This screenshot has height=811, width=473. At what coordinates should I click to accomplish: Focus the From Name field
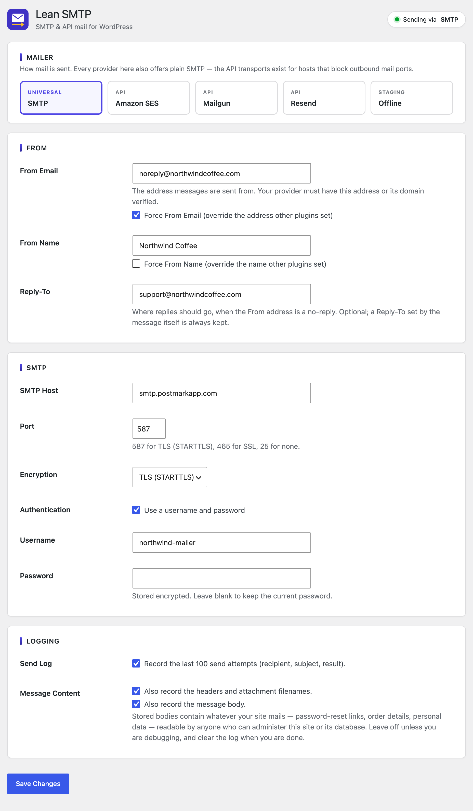(x=221, y=245)
